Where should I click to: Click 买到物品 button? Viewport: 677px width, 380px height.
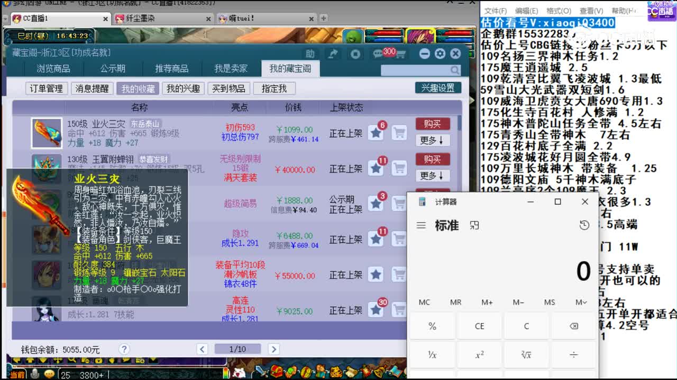tap(228, 88)
